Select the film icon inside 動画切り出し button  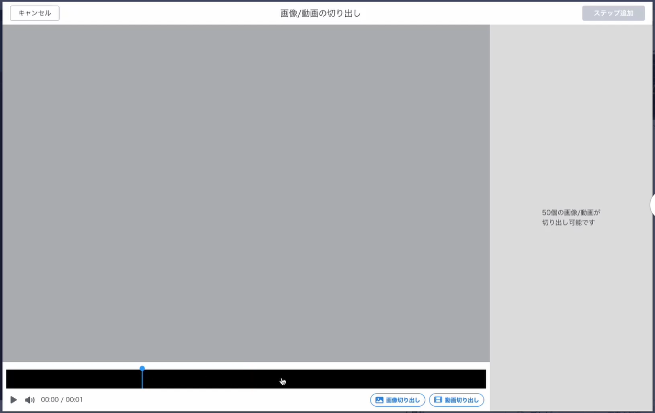pos(439,399)
